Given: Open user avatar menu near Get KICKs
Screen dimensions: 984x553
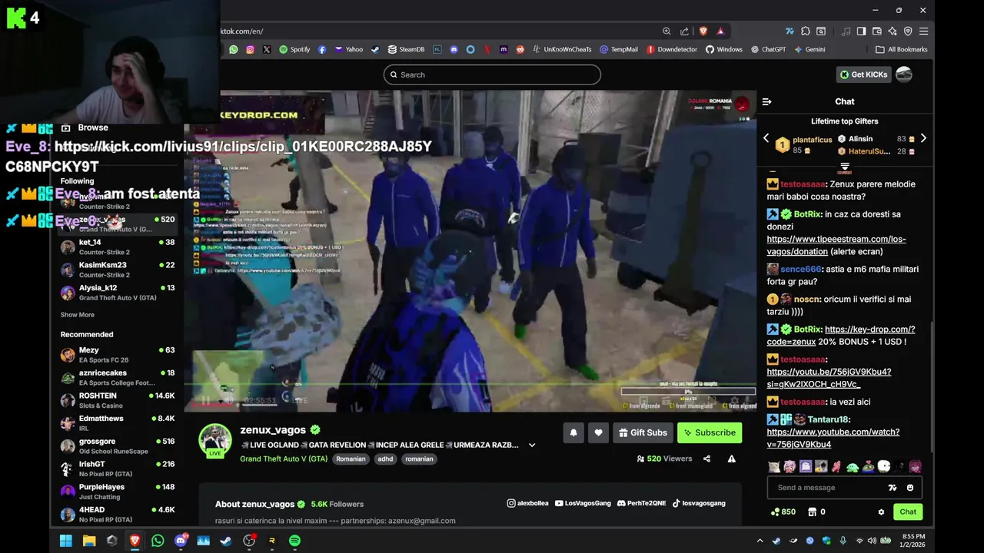Looking at the screenshot, I should (904, 75).
